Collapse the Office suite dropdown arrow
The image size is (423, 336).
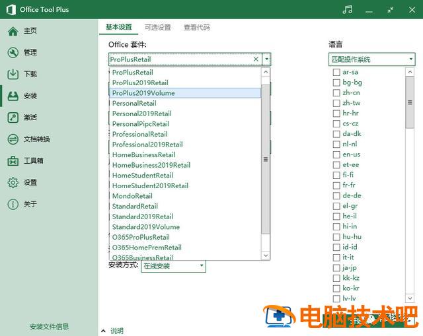[x=266, y=59]
